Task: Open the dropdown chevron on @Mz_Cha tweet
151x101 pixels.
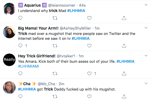Action: point(146,83)
